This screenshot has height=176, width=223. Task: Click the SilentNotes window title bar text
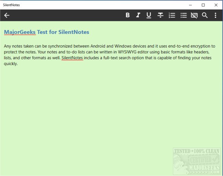[x=11, y=5]
